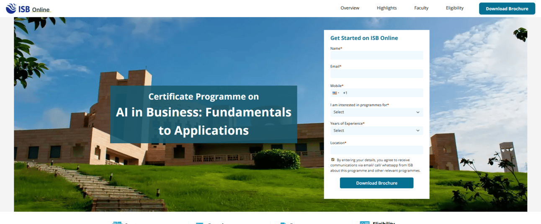Focus the Email input field
Image resolution: width=541 pixels, height=224 pixels.
[x=377, y=74]
